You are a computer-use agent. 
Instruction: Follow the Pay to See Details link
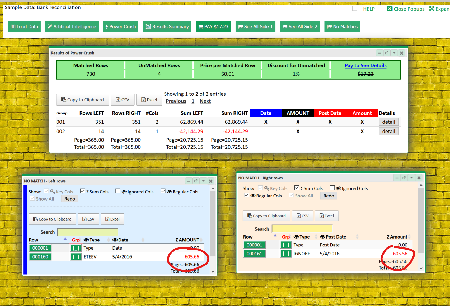(365, 65)
